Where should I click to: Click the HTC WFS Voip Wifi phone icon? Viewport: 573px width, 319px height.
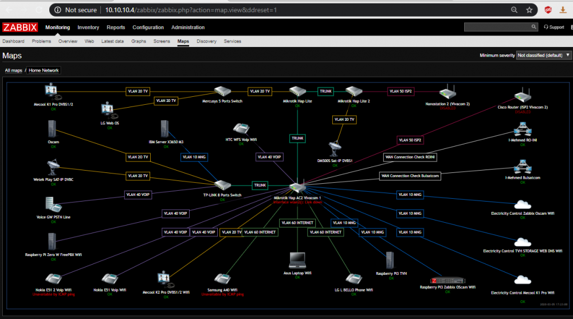tap(241, 129)
